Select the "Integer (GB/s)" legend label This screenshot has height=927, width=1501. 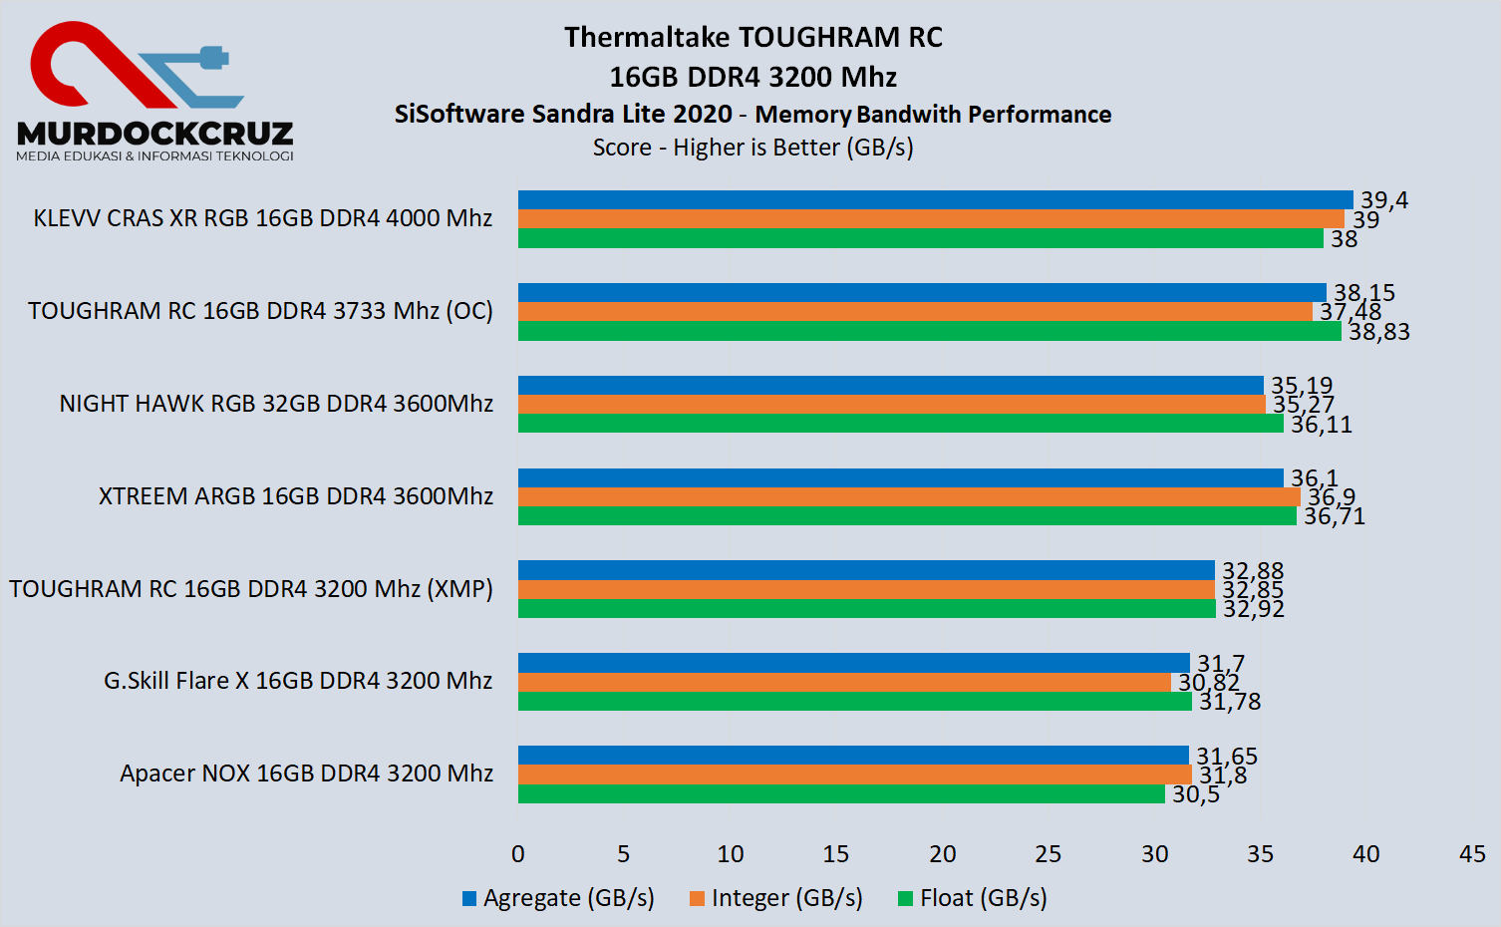point(787,898)
